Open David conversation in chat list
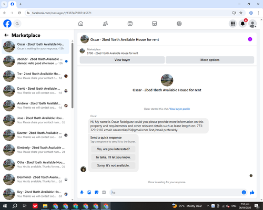This screenshot has width=263, height=210. 35,91
